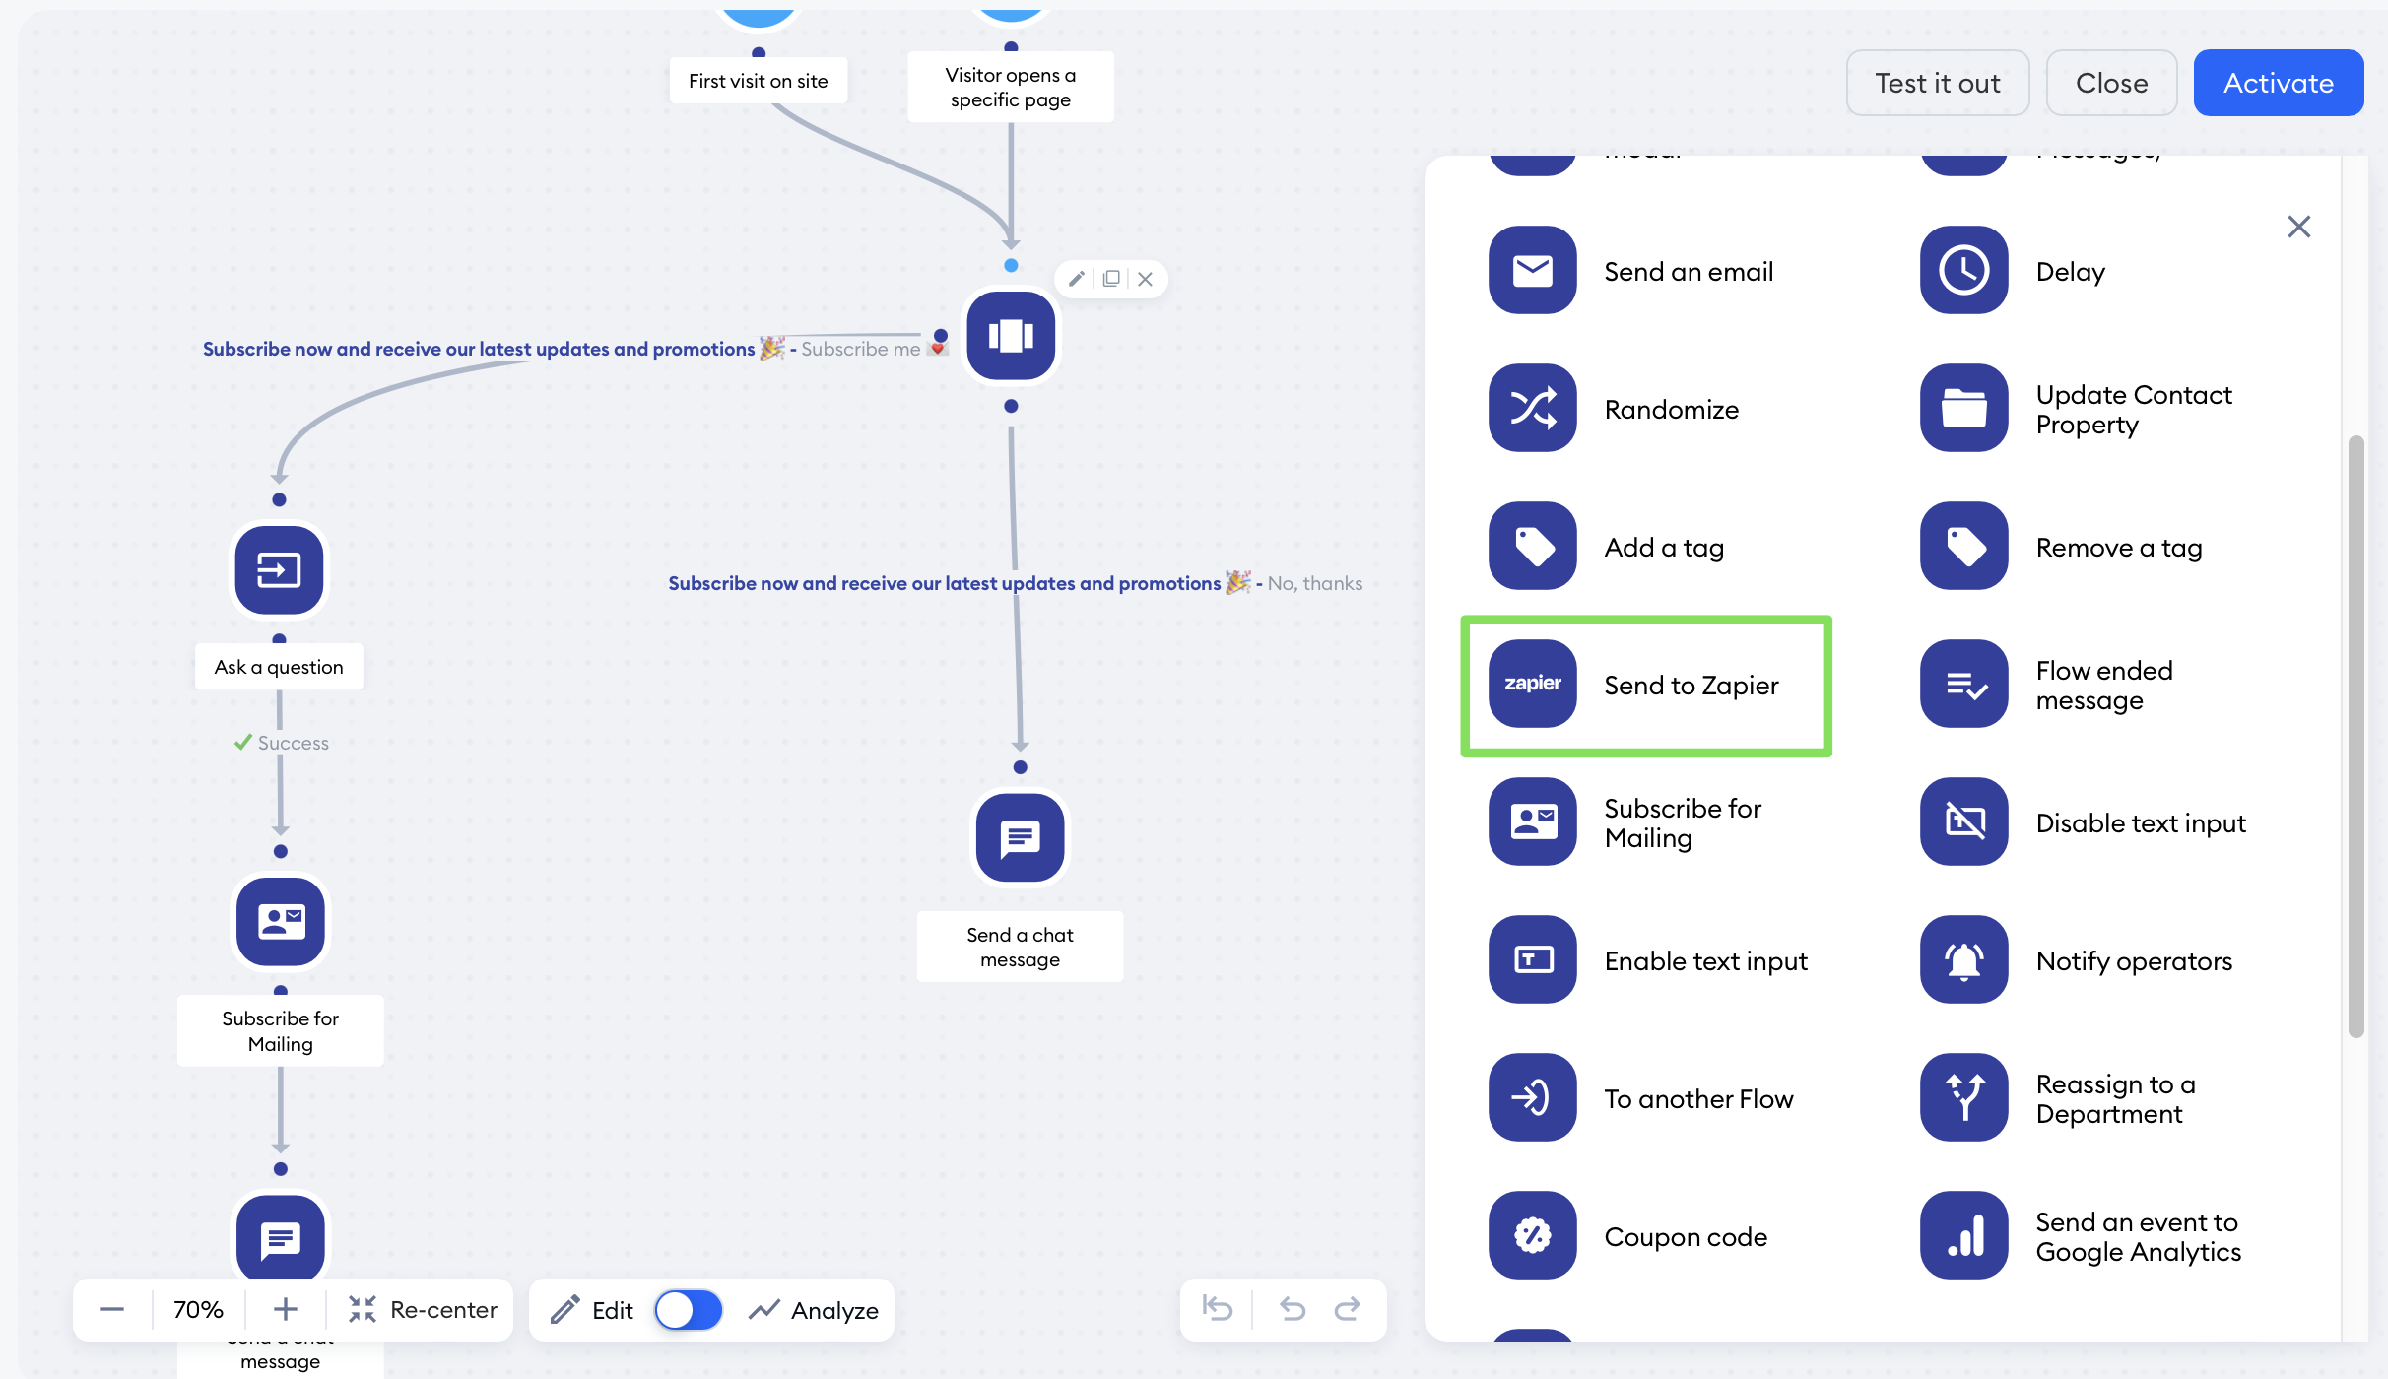Select the Send an email action icon
2388x1379 pixels.
pyautogui.click(x=1532, y=271)
